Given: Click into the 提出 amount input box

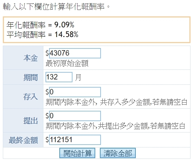Looking at the screenshot, I should tap(75, 116).
